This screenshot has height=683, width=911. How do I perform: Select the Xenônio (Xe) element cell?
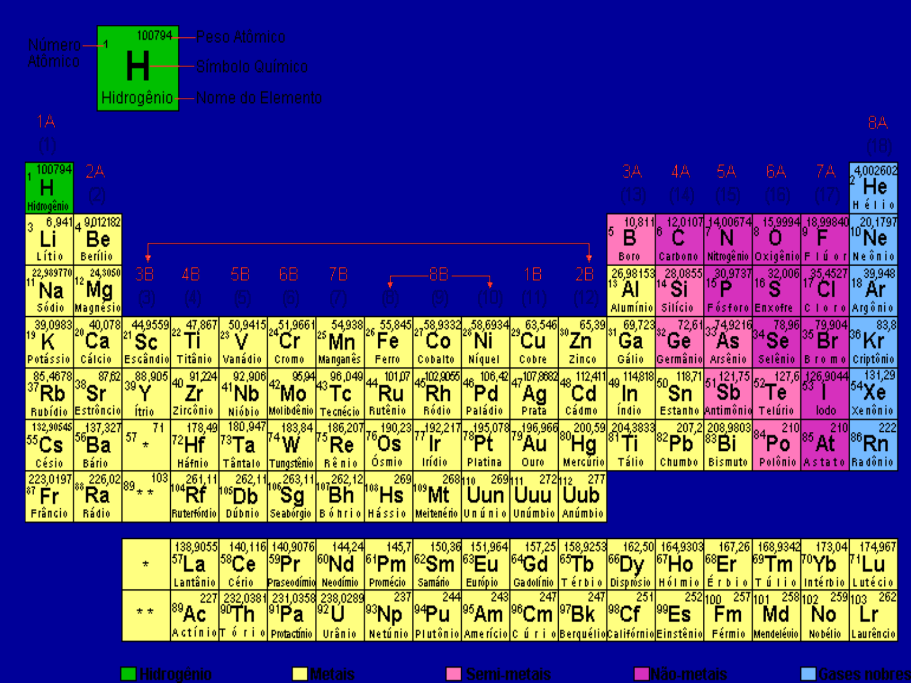874,393
